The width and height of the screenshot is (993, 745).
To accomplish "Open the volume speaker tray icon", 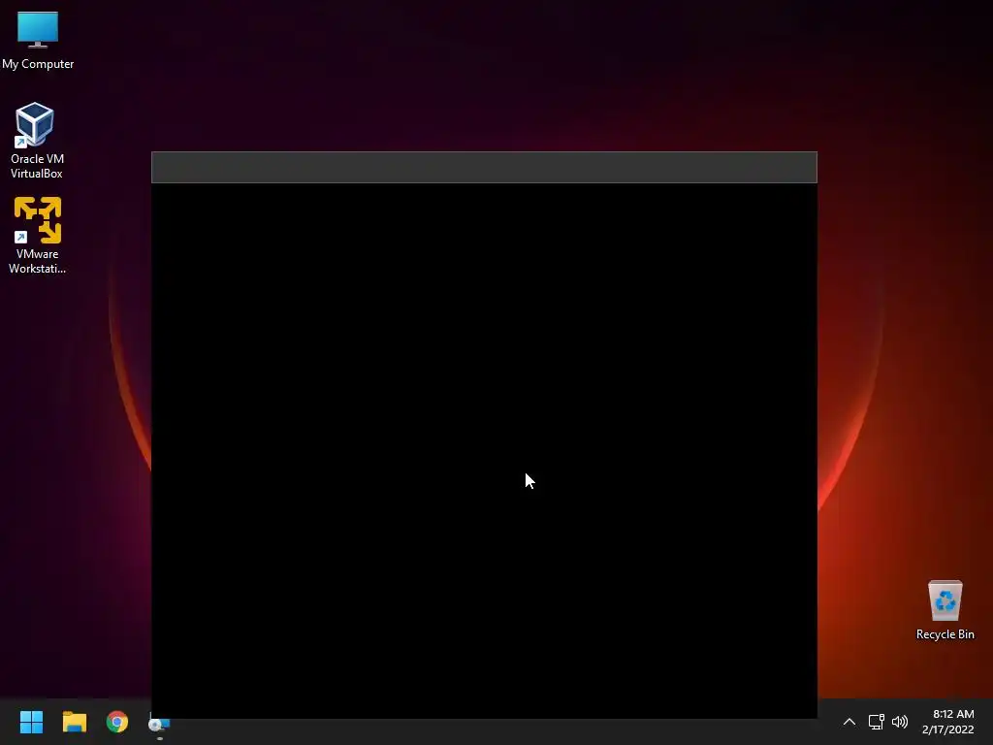I will (x=899, y=722).
